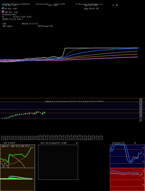The width and height of the screenshot is (145, 191).
Task: Click the blue 20 Day EMA legend swatch
Action: (3, 5)
